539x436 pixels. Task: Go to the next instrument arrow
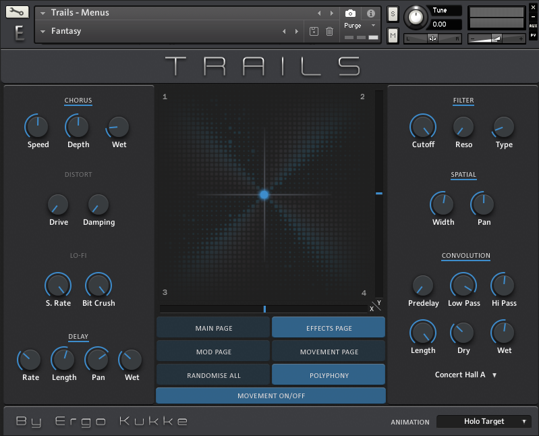pyautogui.click(x=331, y=13)
